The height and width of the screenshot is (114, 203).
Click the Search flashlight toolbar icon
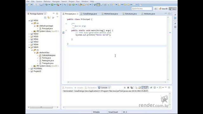point(88,5)
